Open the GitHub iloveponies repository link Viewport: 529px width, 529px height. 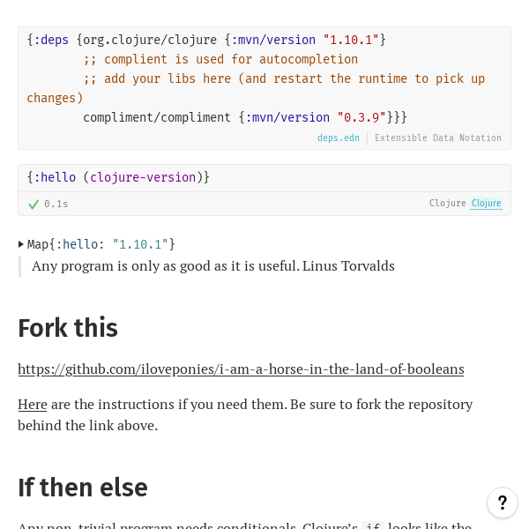pos(241,369)
